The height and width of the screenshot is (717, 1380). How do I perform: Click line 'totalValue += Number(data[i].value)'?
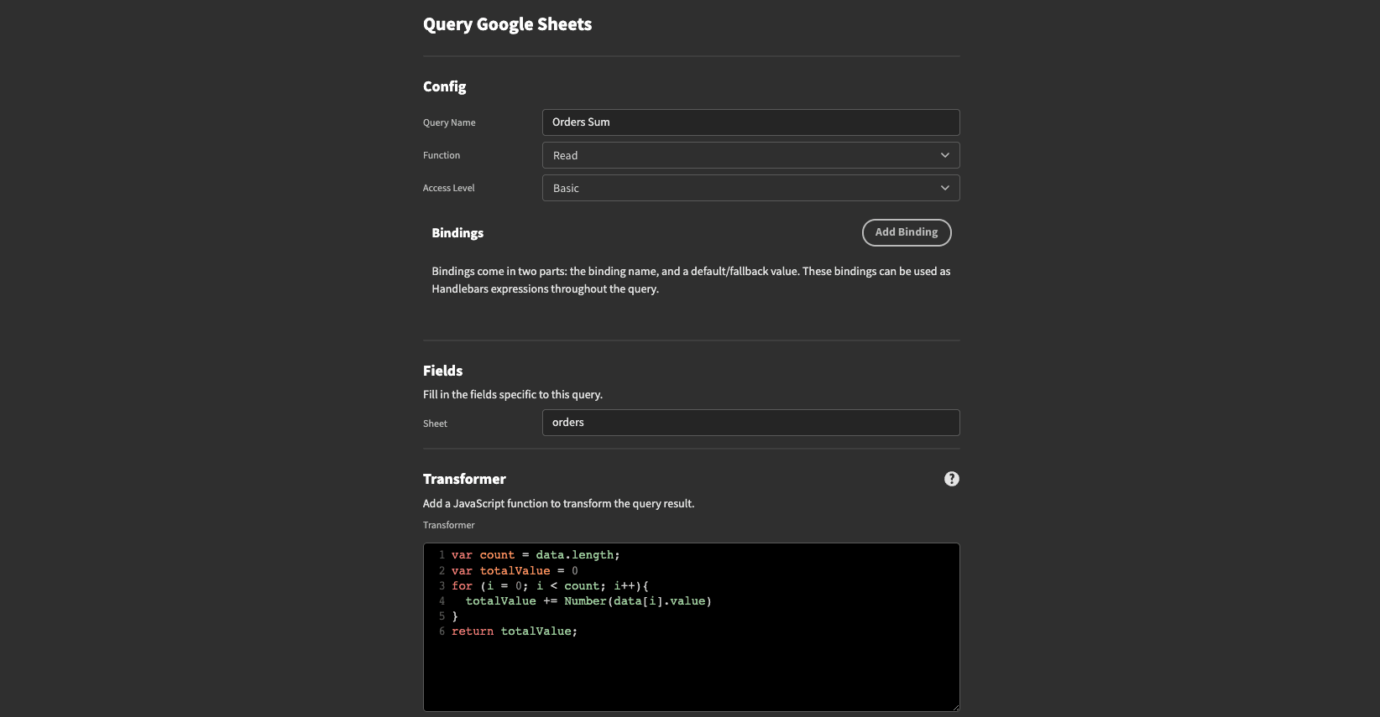(x=588, y=601)
